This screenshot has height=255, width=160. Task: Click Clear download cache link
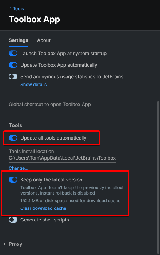(43, 208)
